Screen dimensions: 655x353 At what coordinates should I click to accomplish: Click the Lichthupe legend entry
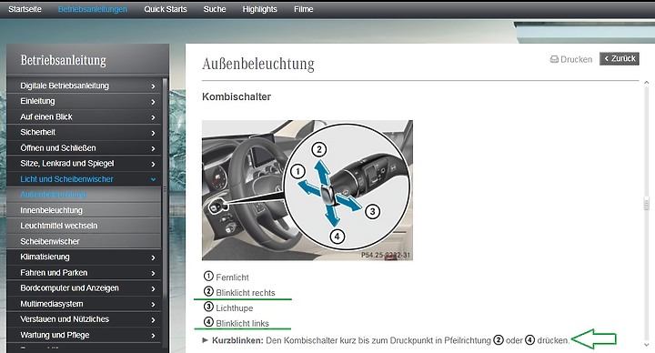[x=228, y=308]
